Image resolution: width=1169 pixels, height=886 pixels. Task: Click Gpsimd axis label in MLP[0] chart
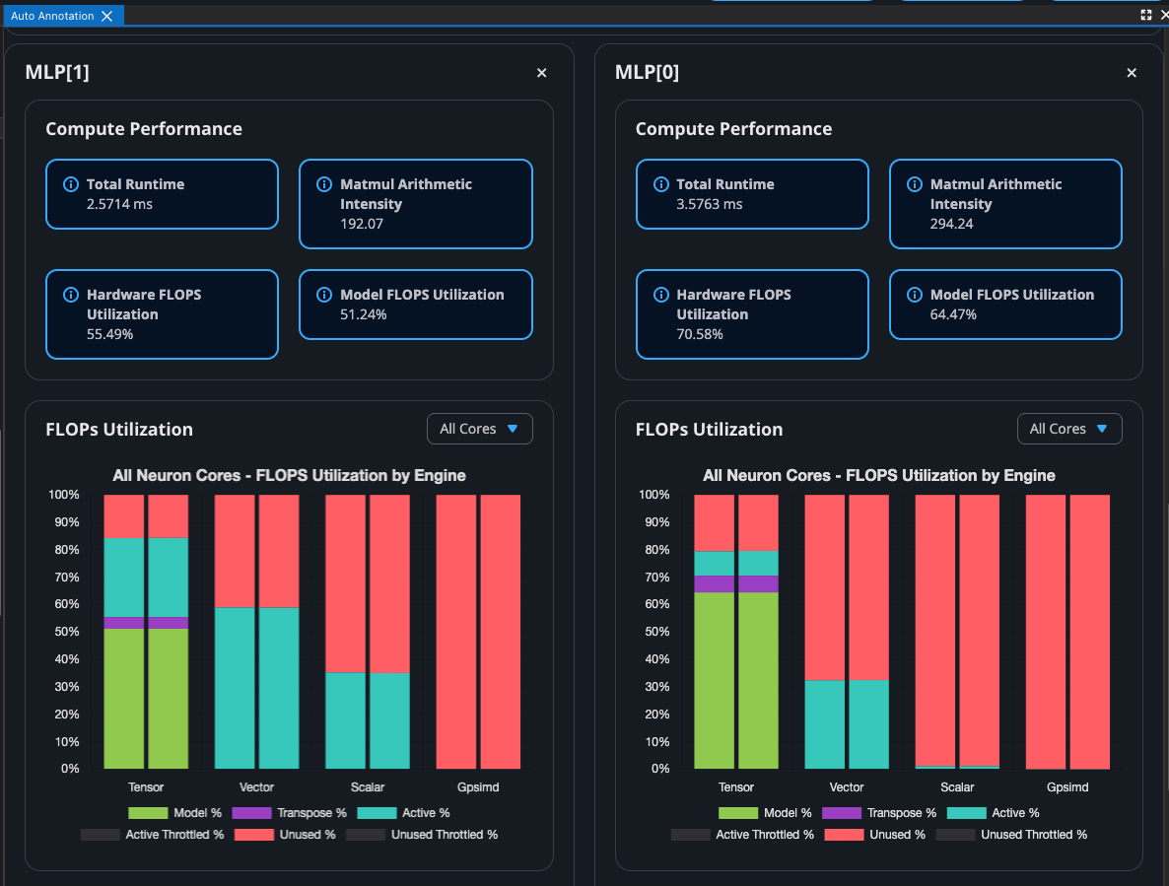coord(1067,786)
